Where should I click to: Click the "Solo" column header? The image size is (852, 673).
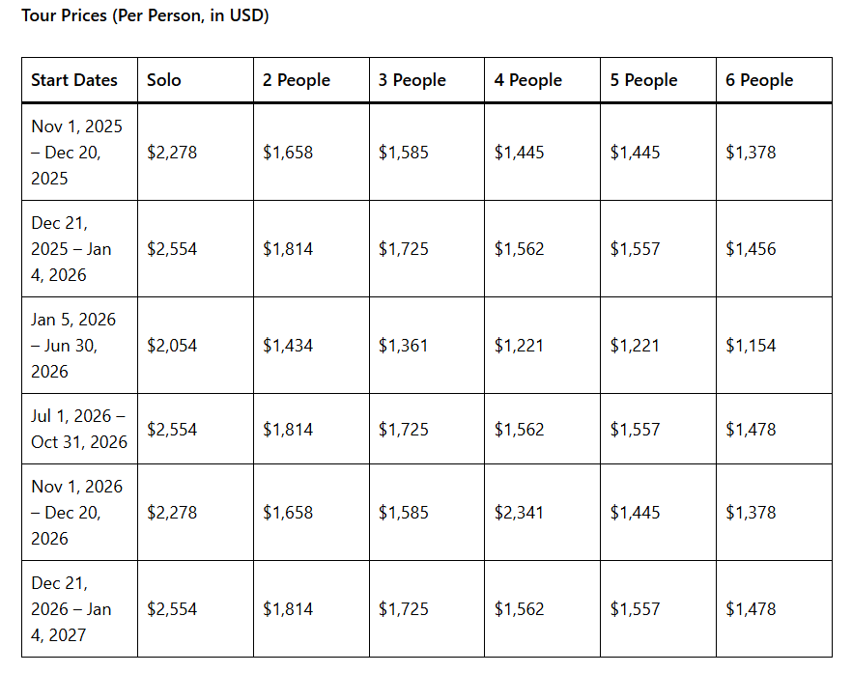click(x=164, y=80)
